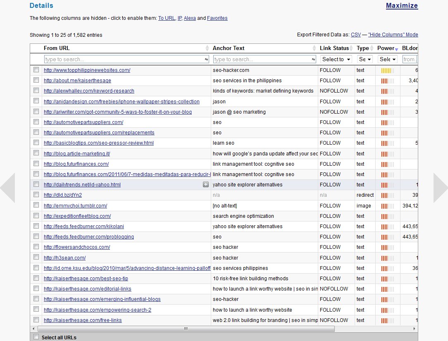448x341 pixels.
Task: Click the regex icon in Anchor Text search
Action: (x=313, y=60)
